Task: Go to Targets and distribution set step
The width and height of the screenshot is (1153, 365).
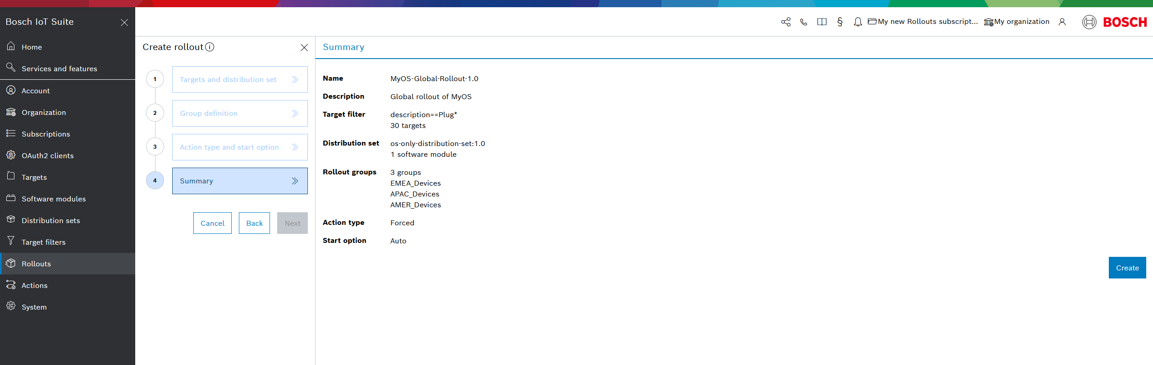Action: [x=239, y=80]
